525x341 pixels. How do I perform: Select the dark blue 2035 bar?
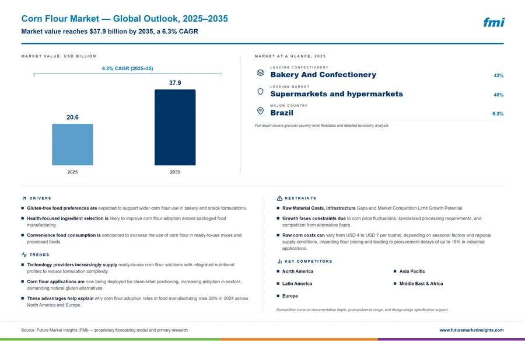[x=175, y=127]
